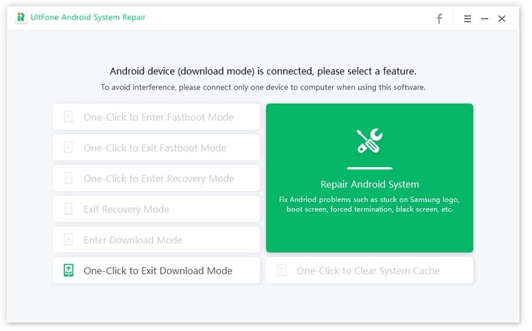
Task: Click the Exit Recovery Mode option
Action: point(126,209)
